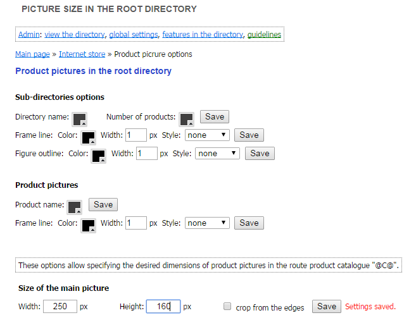Click the main picture Width field
The width and height of the screenshot is (416, 320).
[x=60, y=306]
